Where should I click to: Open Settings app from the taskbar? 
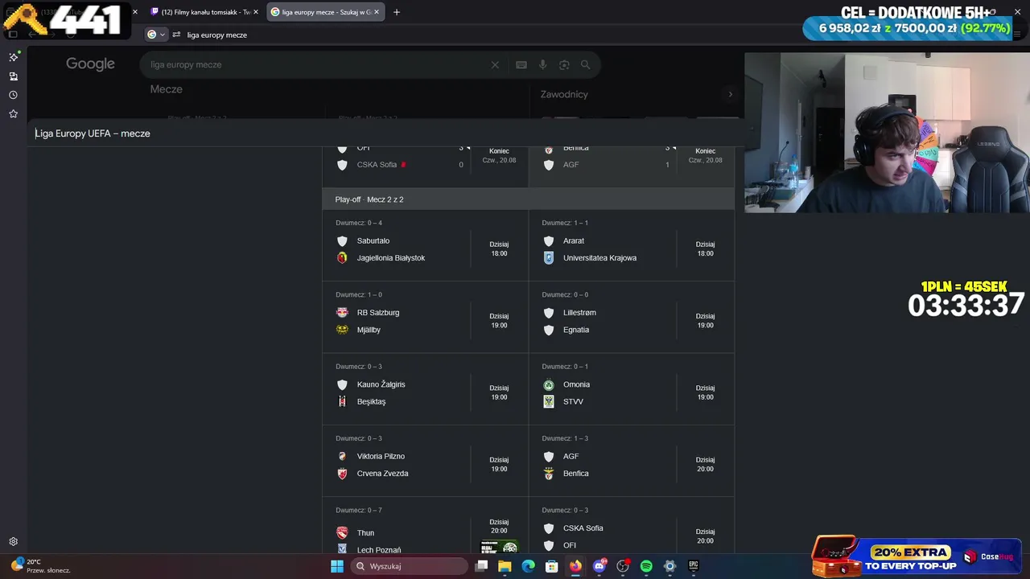point(669,566)
